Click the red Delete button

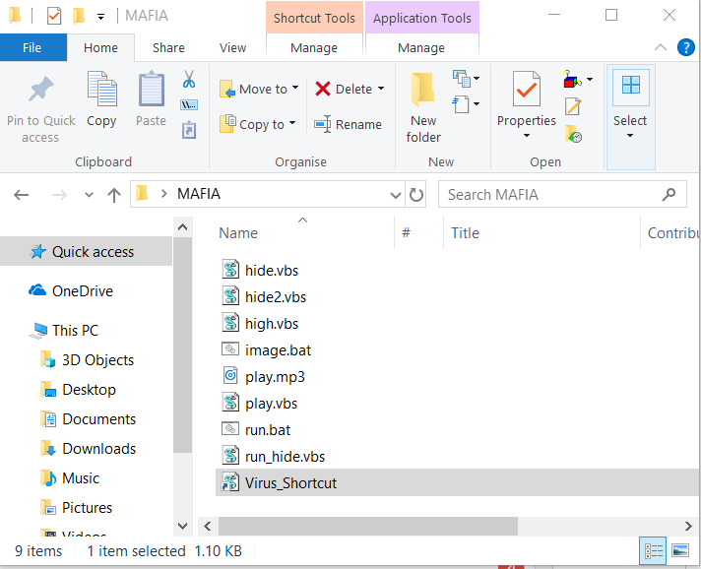pyautogui.click(x=344, y=89)
